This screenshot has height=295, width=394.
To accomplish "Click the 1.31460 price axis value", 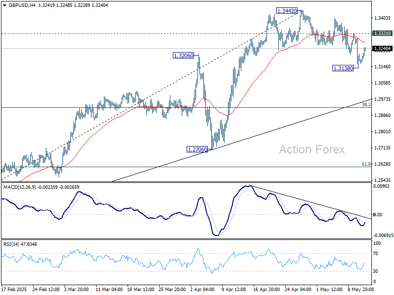I will (383, 67).
